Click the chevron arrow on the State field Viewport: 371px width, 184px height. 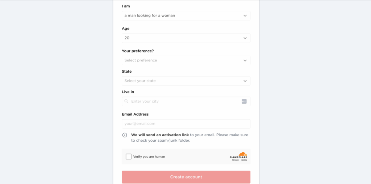click(x=245, y=81)
